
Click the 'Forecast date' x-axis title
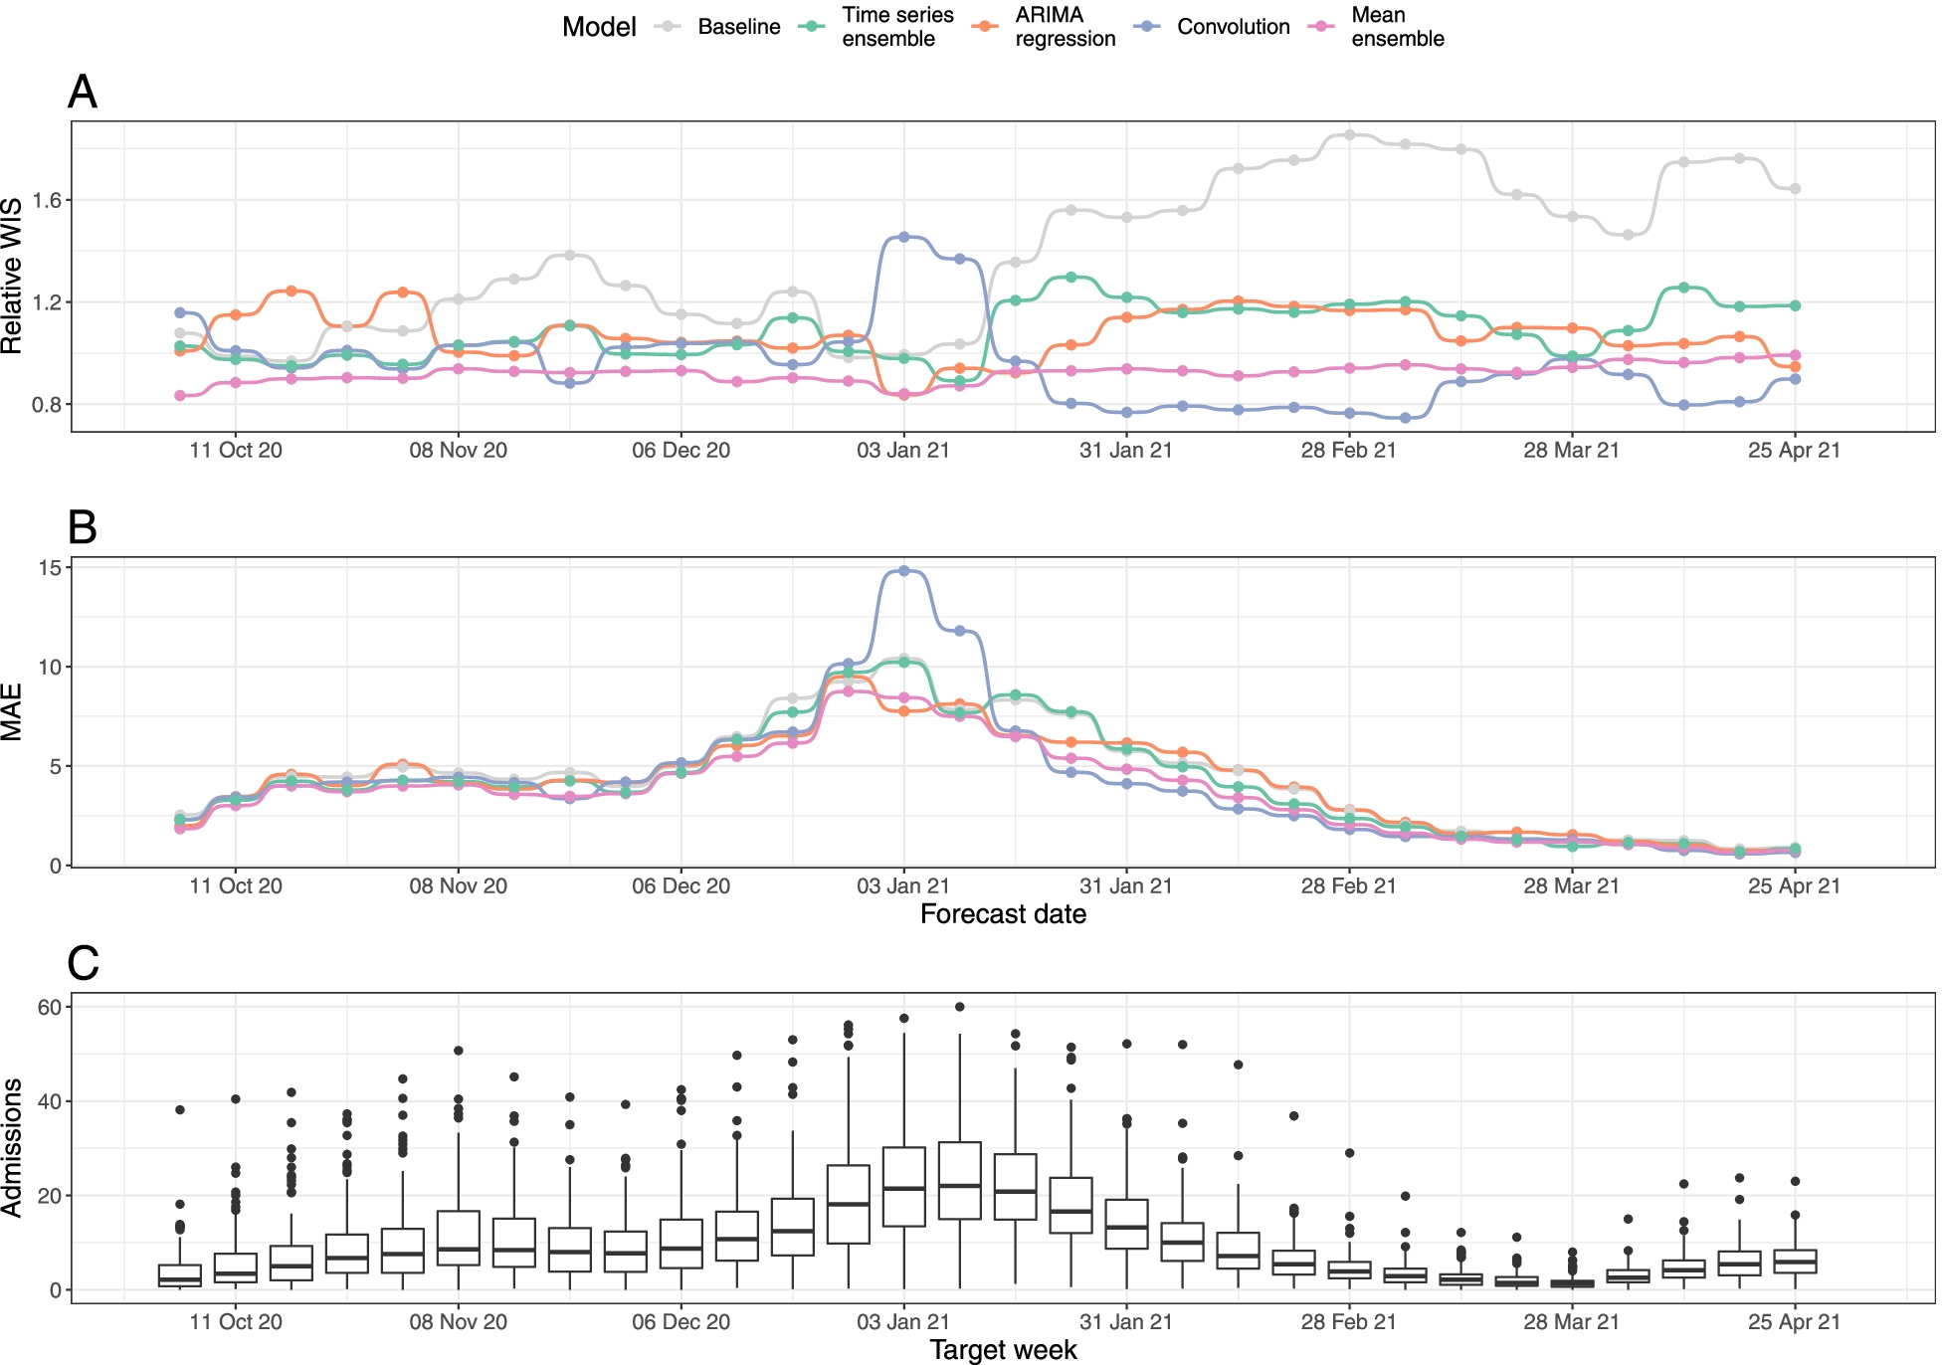tap(1003, 914)
